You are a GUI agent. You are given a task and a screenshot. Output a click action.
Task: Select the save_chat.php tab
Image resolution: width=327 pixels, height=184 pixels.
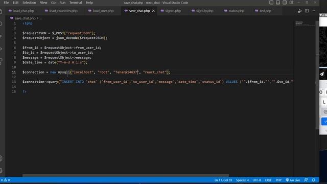pos(139,11)
